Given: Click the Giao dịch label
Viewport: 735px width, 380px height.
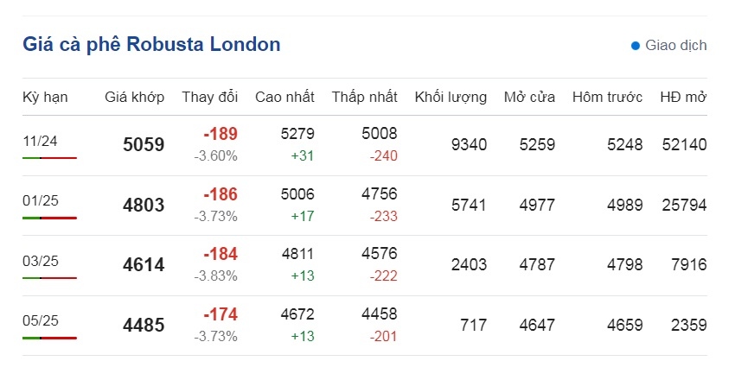Looking at the screenshot, I should [x=675, y=46].
